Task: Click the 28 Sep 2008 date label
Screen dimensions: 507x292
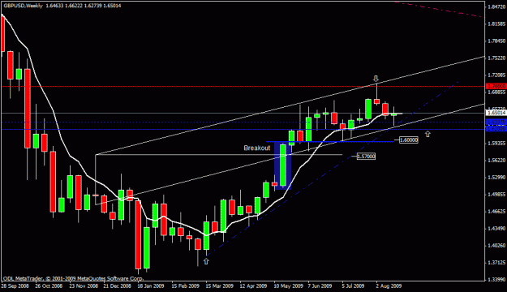Action: coord(15,286)
